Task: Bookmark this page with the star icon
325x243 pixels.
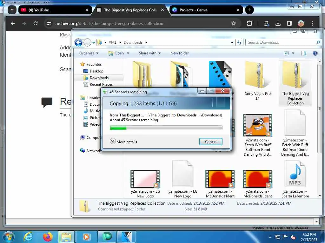Action: tap(234, 23)
